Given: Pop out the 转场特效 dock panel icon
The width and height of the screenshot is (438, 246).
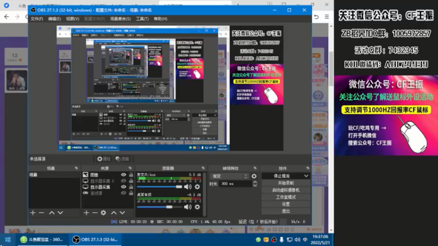Looking at the screenshot, I should coord(255,168).
